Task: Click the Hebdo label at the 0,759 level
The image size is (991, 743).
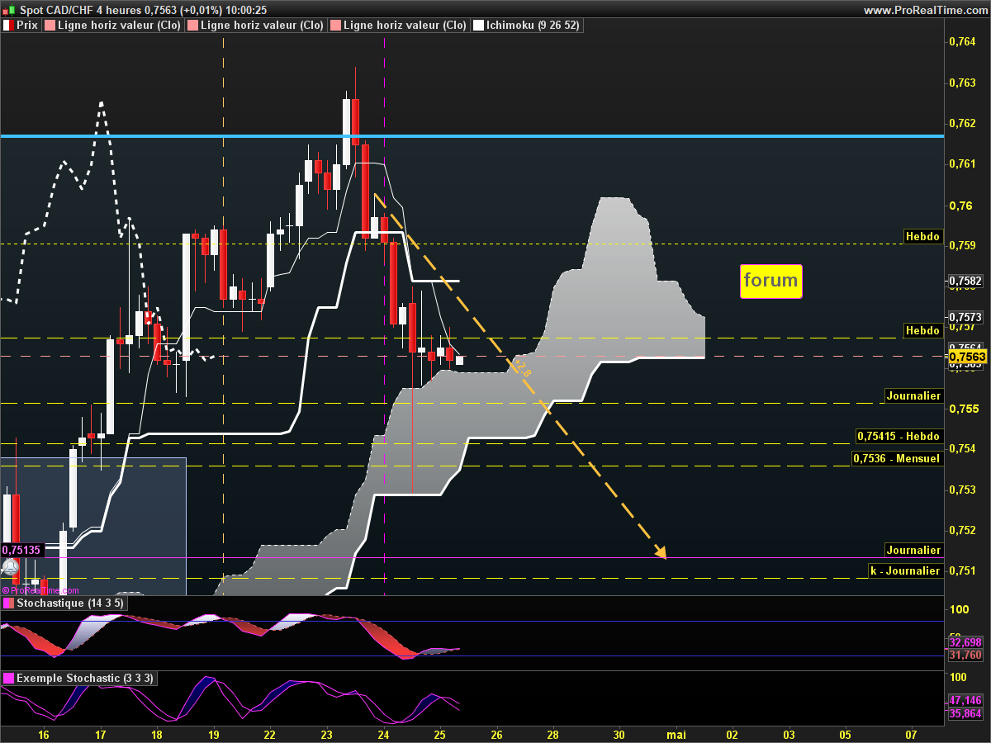Action: click(x=922, y=236)
